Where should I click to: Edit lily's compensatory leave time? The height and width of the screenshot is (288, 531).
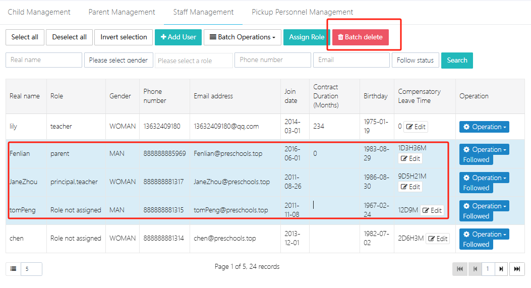pyautogui.click(x=416, y=127)
